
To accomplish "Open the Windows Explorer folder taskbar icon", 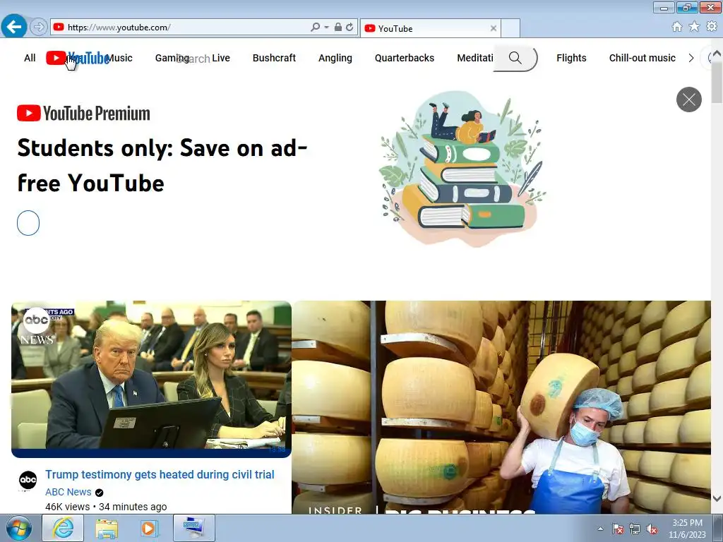I will point(107,528).
